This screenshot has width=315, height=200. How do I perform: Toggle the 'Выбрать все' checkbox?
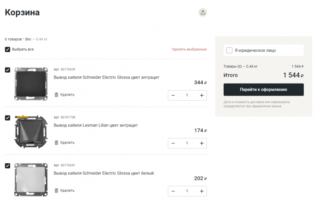point(8,49)
